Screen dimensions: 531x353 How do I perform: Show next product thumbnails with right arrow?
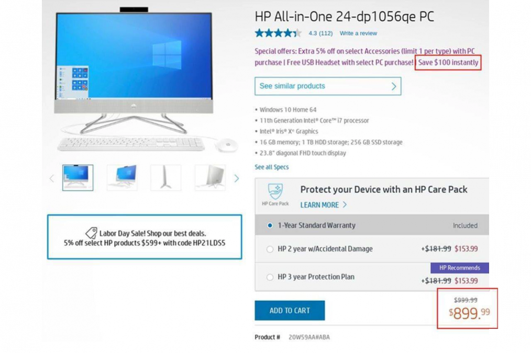pos(236,178)
